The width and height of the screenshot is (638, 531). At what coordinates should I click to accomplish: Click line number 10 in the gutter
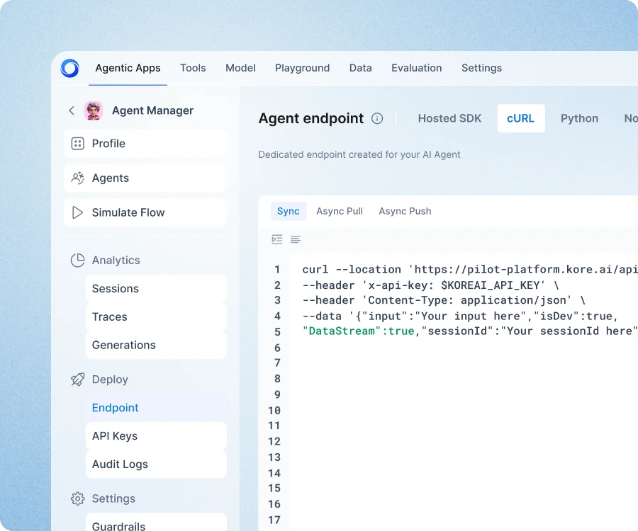(x=274, y=411)
